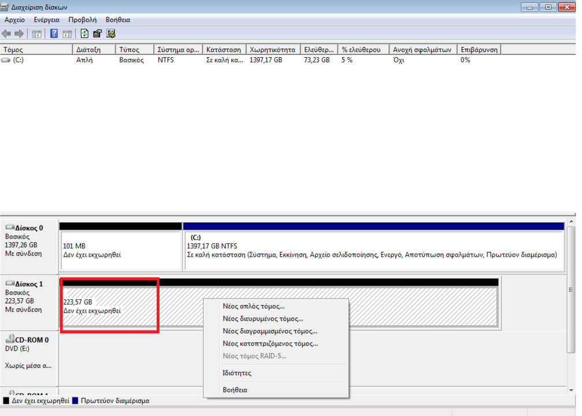The height and width of the screenshot is (416, 582).
Task: Select the (C:) 1397,17 GB NTFS partition block
Action: tap(374, 247)
